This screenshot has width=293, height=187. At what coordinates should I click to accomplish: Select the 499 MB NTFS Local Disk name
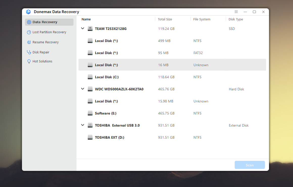click(106, 41)
